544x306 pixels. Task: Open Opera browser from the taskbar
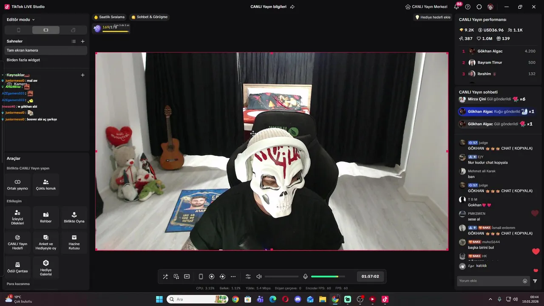(285, 299)
